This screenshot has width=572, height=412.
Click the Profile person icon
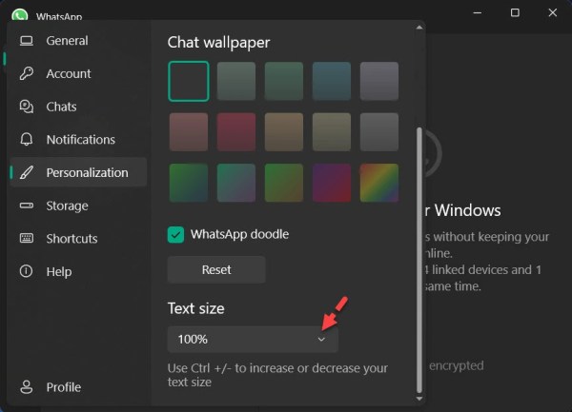27,387
